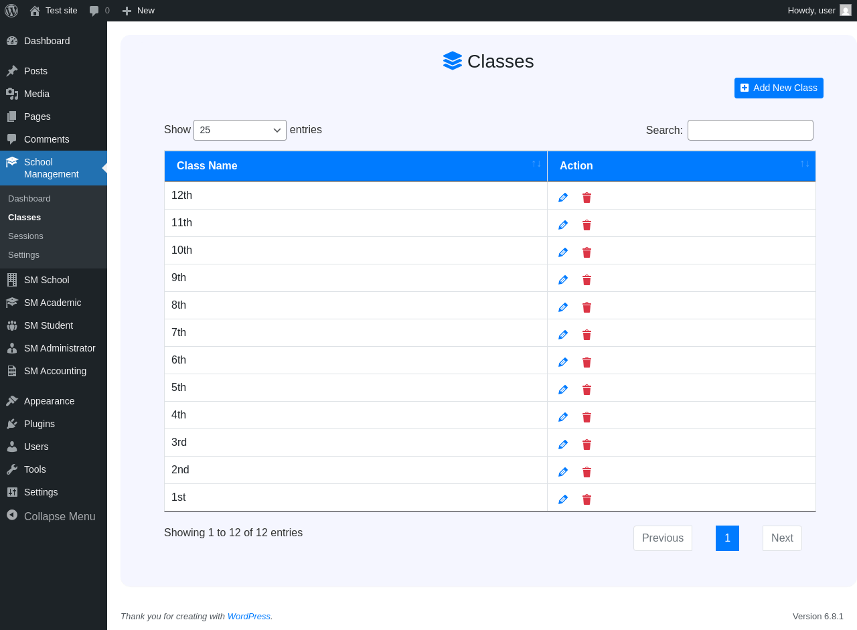Sort using the Action column arrows
The image size is (857, 630).
click(x=805, y=163)
